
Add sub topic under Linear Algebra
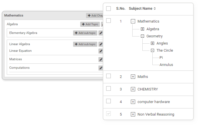[85, 44]
